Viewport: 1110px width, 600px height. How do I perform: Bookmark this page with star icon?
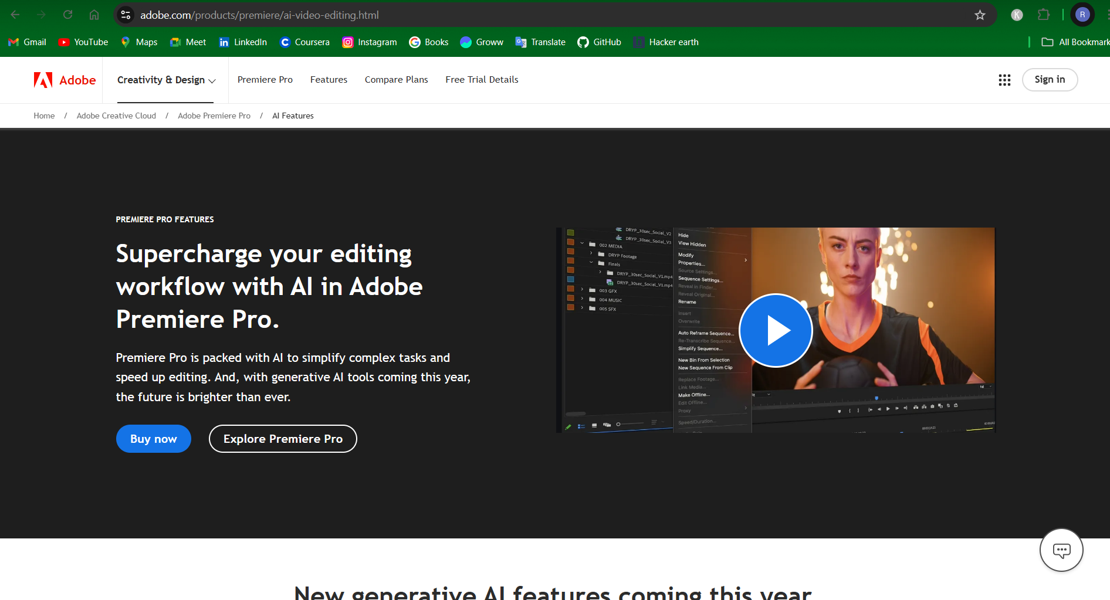[980, 15]
